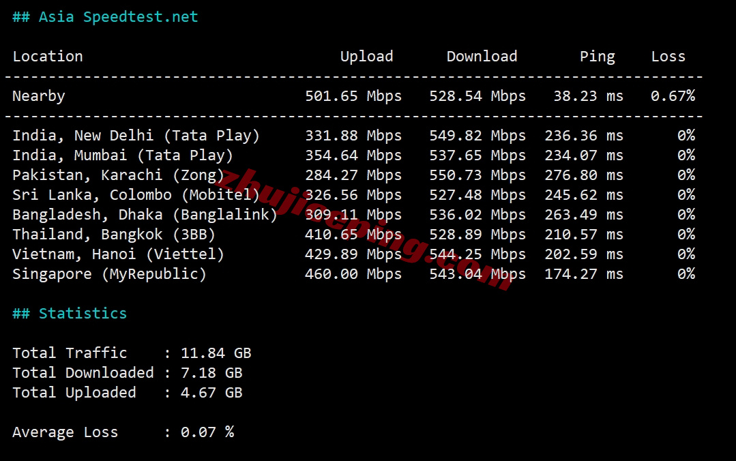Screen dimensions: 736x461
Task: Select the Pakistan, Karachi (Zong) row
Action: (x=119, y=175)
